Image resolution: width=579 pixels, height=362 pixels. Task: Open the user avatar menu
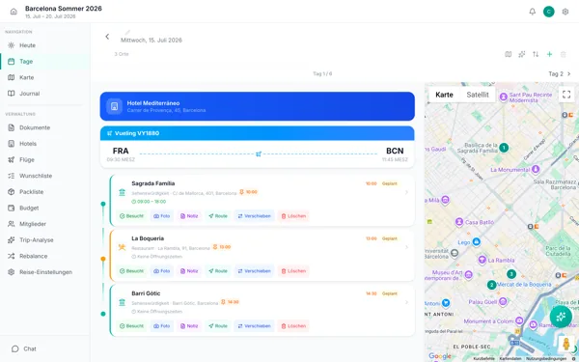[549, 12]
